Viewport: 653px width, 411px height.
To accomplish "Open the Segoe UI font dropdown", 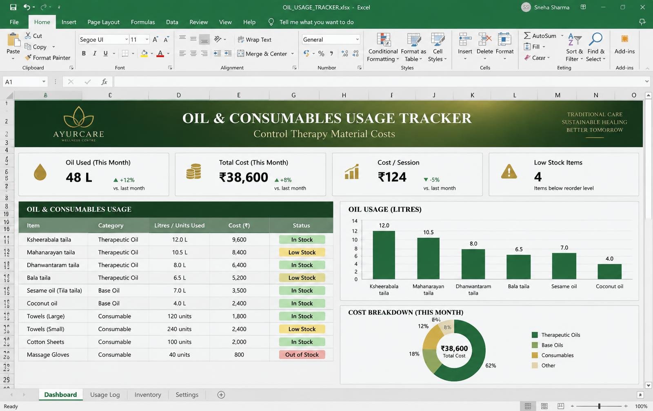I will point(126,40).
